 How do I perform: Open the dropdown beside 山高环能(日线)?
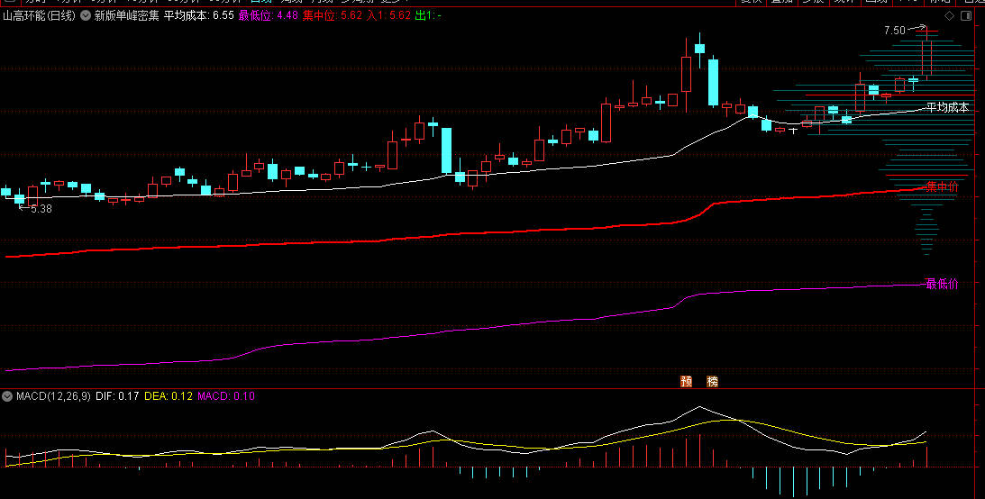click(x=86, y=15)
